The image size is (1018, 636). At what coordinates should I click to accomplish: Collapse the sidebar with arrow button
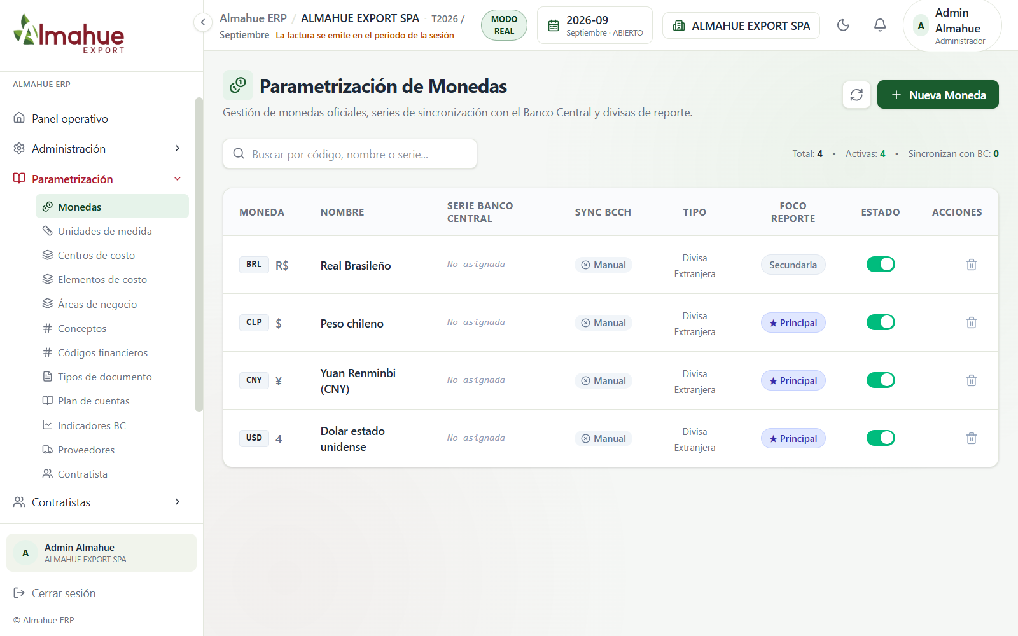(202, 22)
